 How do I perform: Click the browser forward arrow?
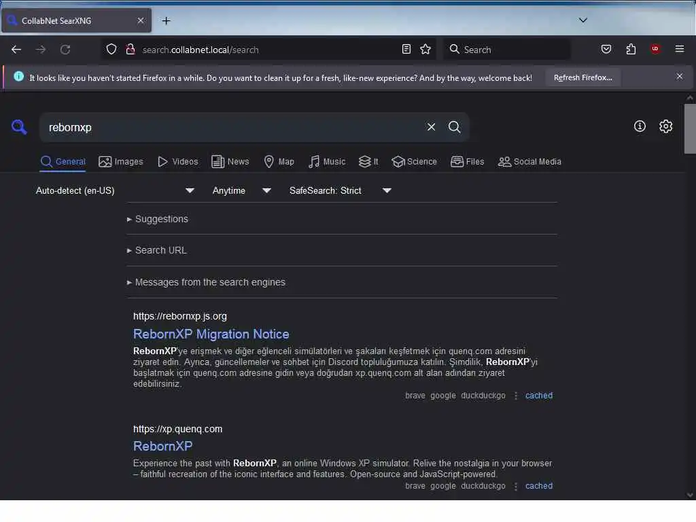click(x=41, y=49)
